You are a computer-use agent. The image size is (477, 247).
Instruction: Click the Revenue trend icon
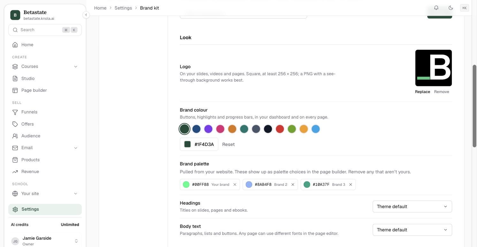pyautogui.click(x=15, y=172)
